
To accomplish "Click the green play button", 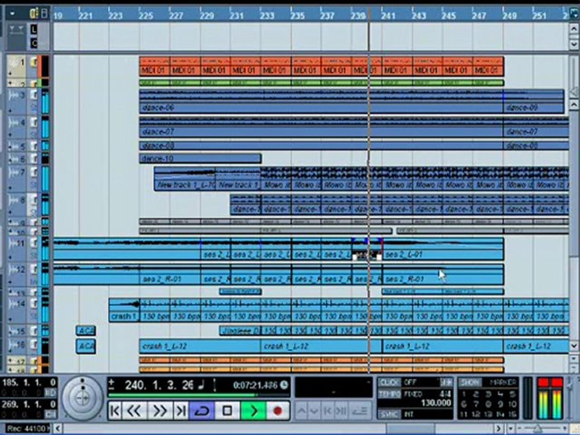I will 253,411.
